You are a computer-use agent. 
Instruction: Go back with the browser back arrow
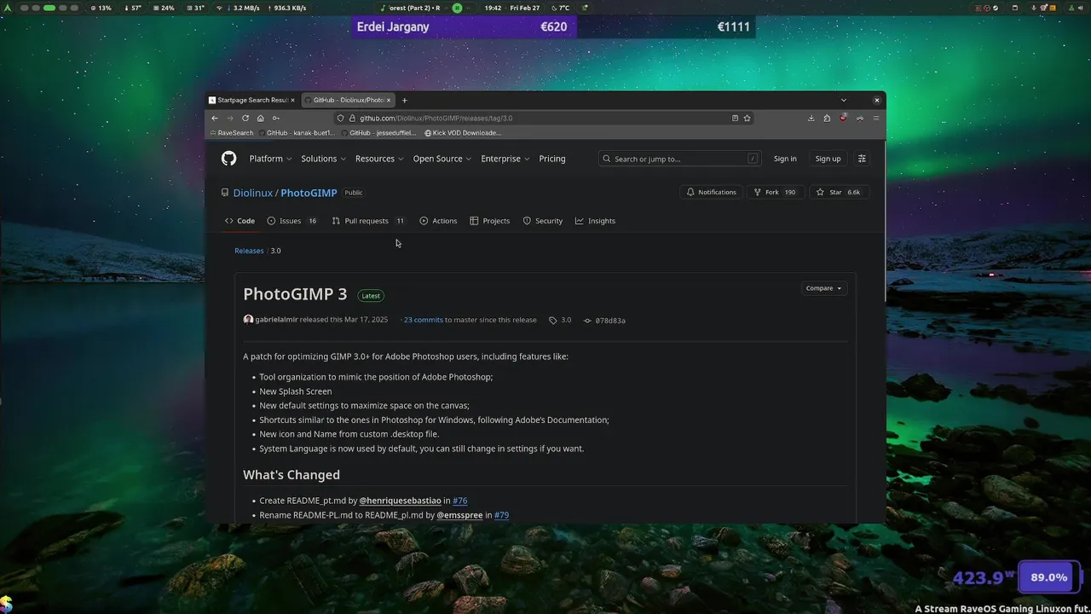[215, 119]
